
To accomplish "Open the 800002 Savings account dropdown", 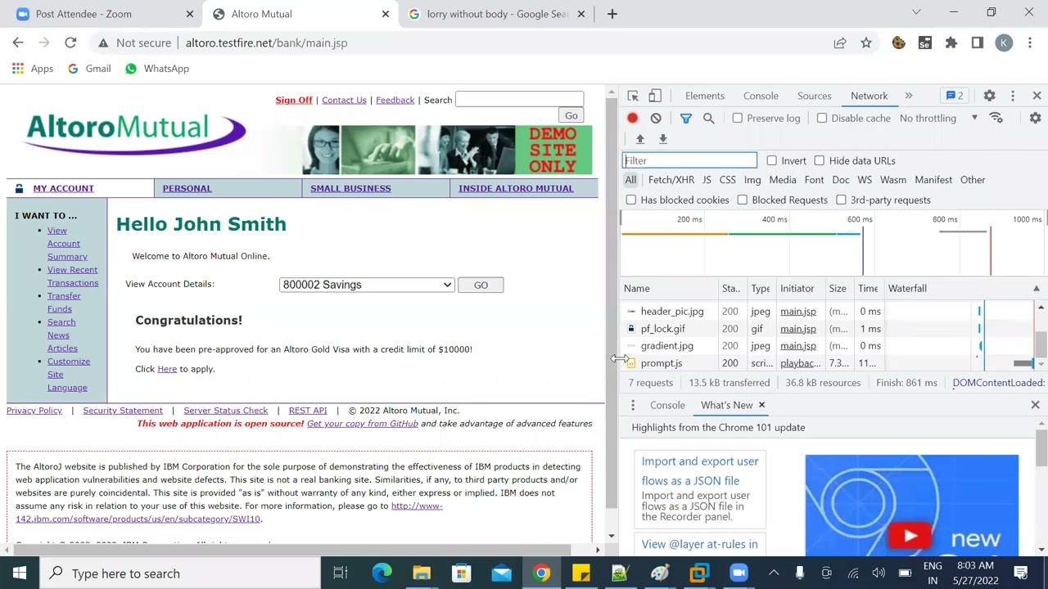I will 367,285.
